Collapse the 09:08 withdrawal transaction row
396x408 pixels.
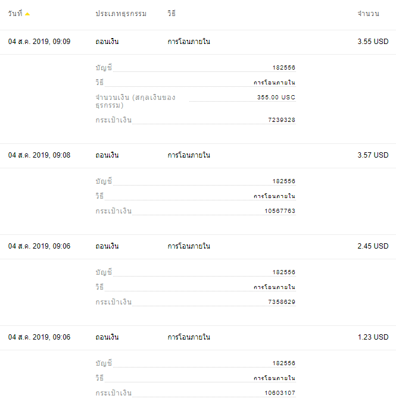click(x=197, y=155)
